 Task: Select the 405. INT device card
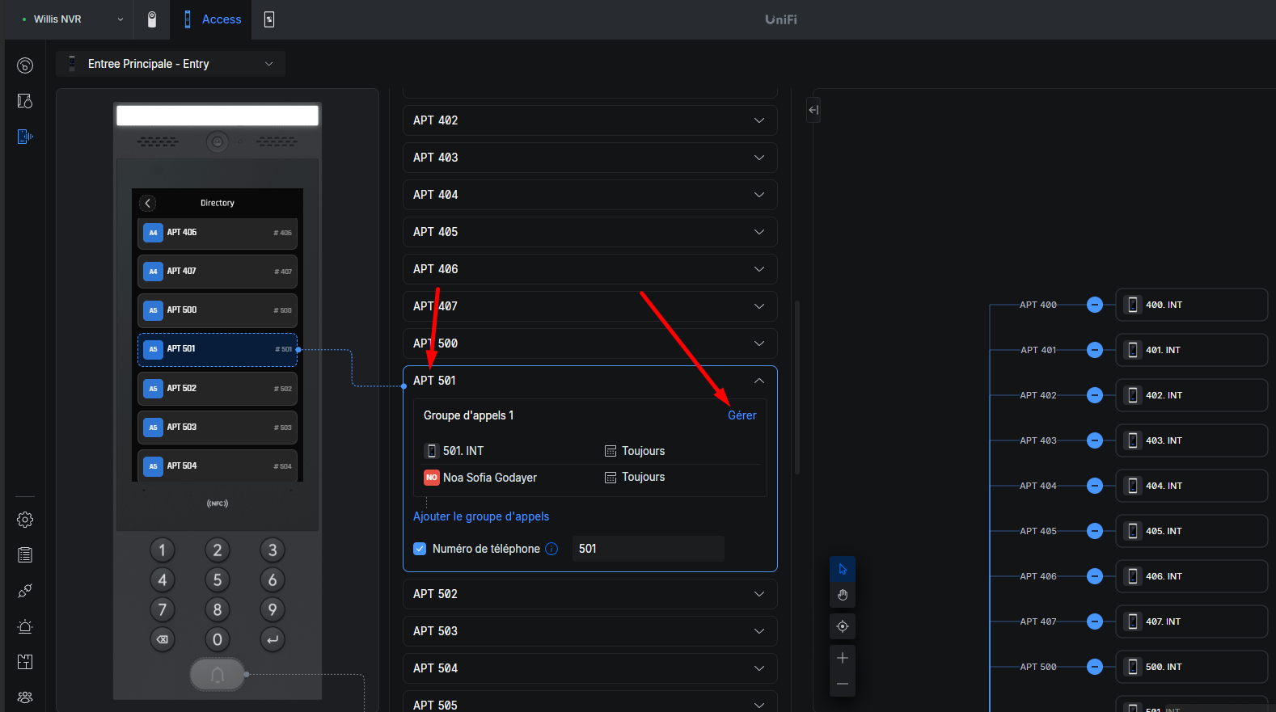[x=1192, y=531]
